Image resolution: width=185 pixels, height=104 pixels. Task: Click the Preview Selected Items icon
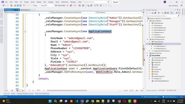[179, 13]
